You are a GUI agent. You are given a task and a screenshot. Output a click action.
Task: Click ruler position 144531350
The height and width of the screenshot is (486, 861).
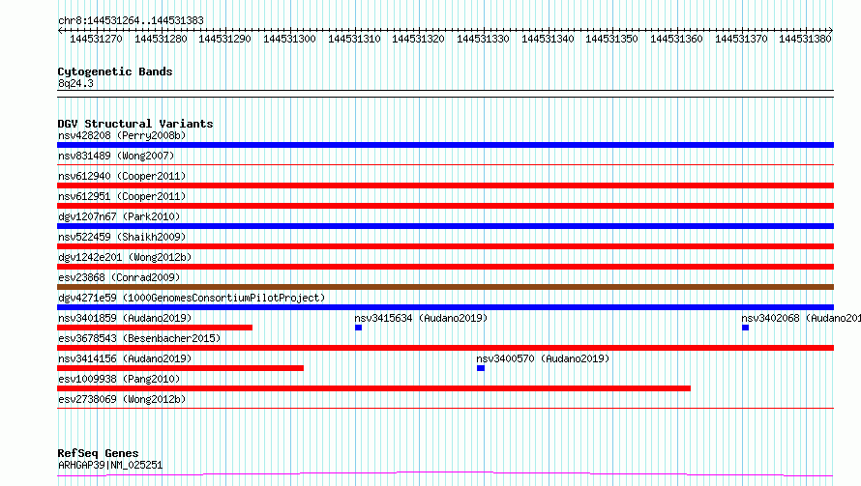coord(611,39)
